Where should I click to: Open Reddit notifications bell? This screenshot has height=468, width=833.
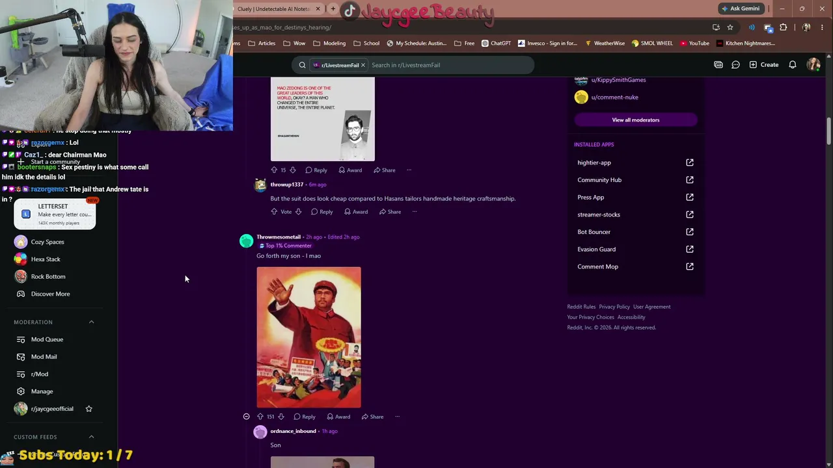coord(793,65)
